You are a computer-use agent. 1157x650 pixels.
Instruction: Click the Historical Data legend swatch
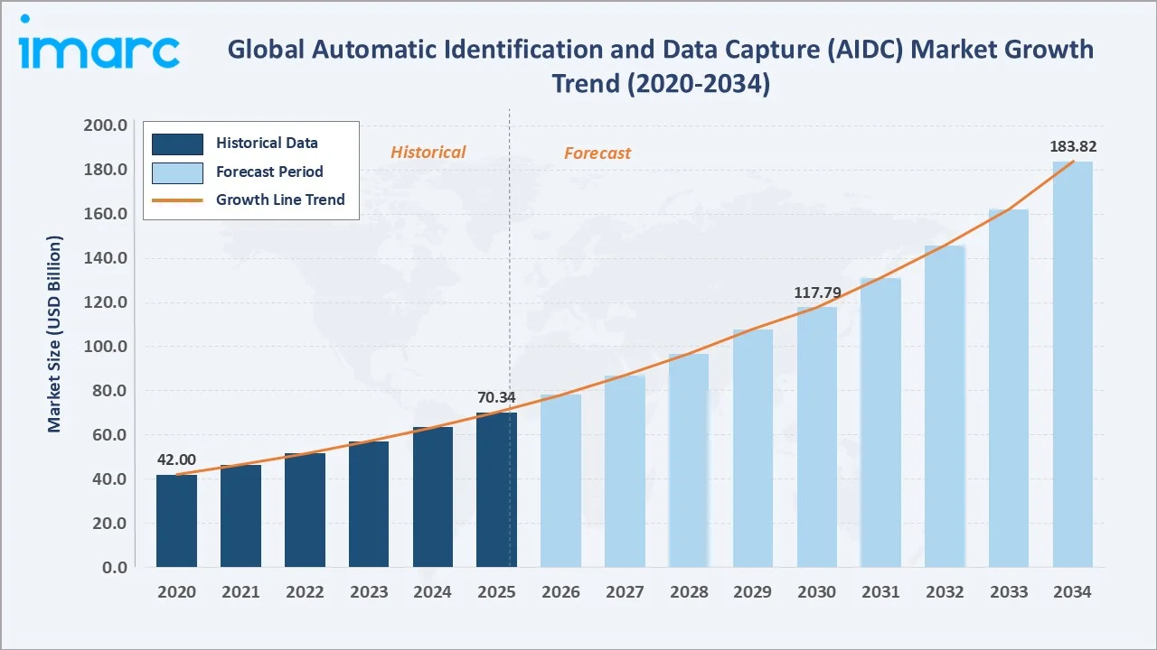(177, 143)
